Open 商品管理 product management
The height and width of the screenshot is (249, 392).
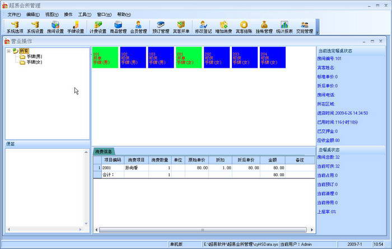point(118,27)
